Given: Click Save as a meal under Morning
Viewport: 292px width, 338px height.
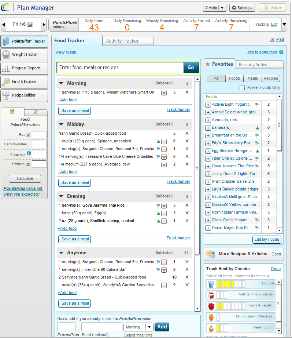Looking at the screenshot, I should click(74, 111).
